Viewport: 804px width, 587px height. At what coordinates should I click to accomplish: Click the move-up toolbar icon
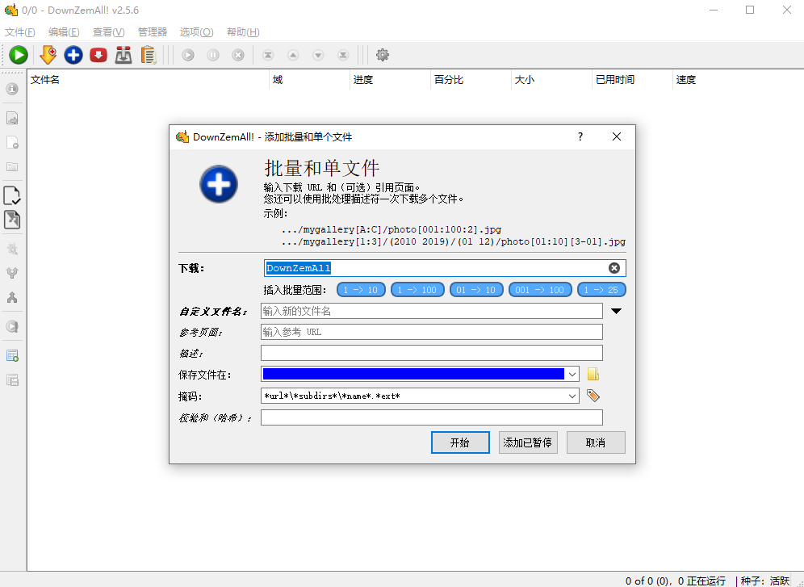293,55
